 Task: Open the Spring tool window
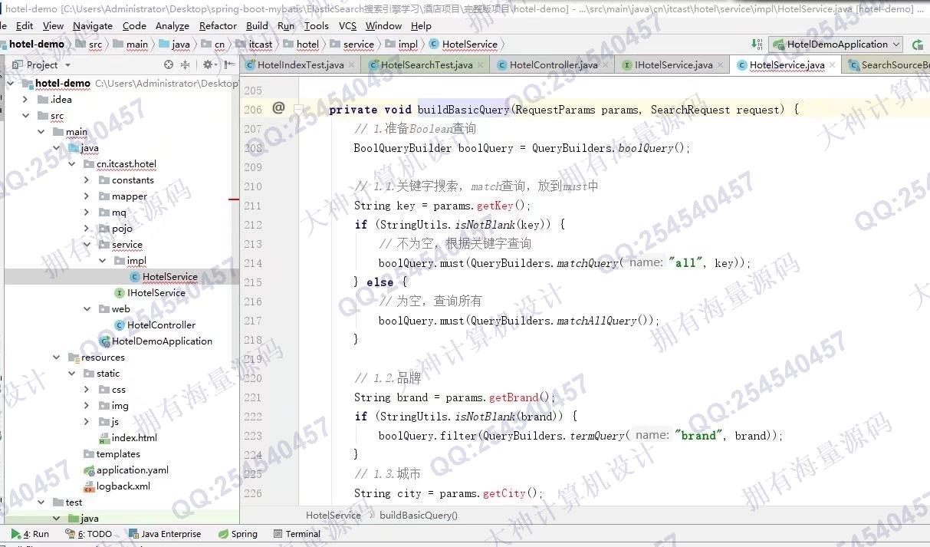coord(238,534)
